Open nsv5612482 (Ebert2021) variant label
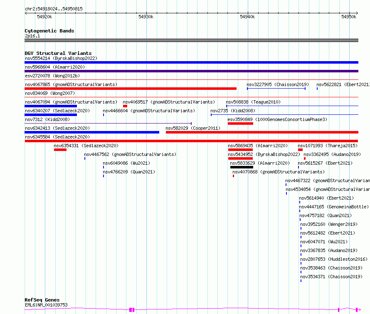370x314 pixels. 328,233
